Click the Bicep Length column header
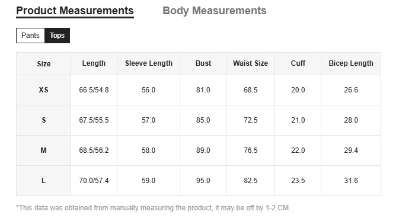 [351, 63]
